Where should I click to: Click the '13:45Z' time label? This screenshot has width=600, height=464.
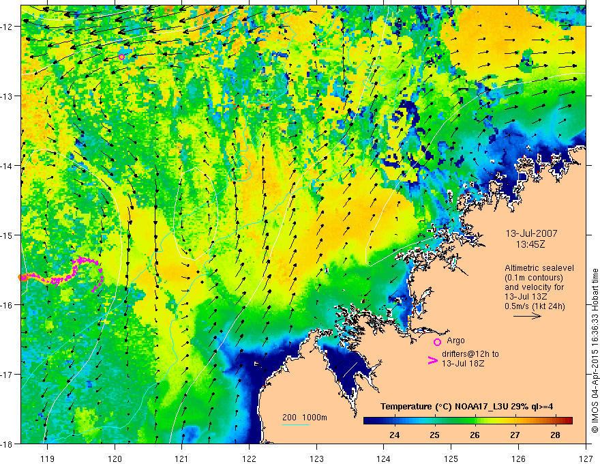[530, 244]
